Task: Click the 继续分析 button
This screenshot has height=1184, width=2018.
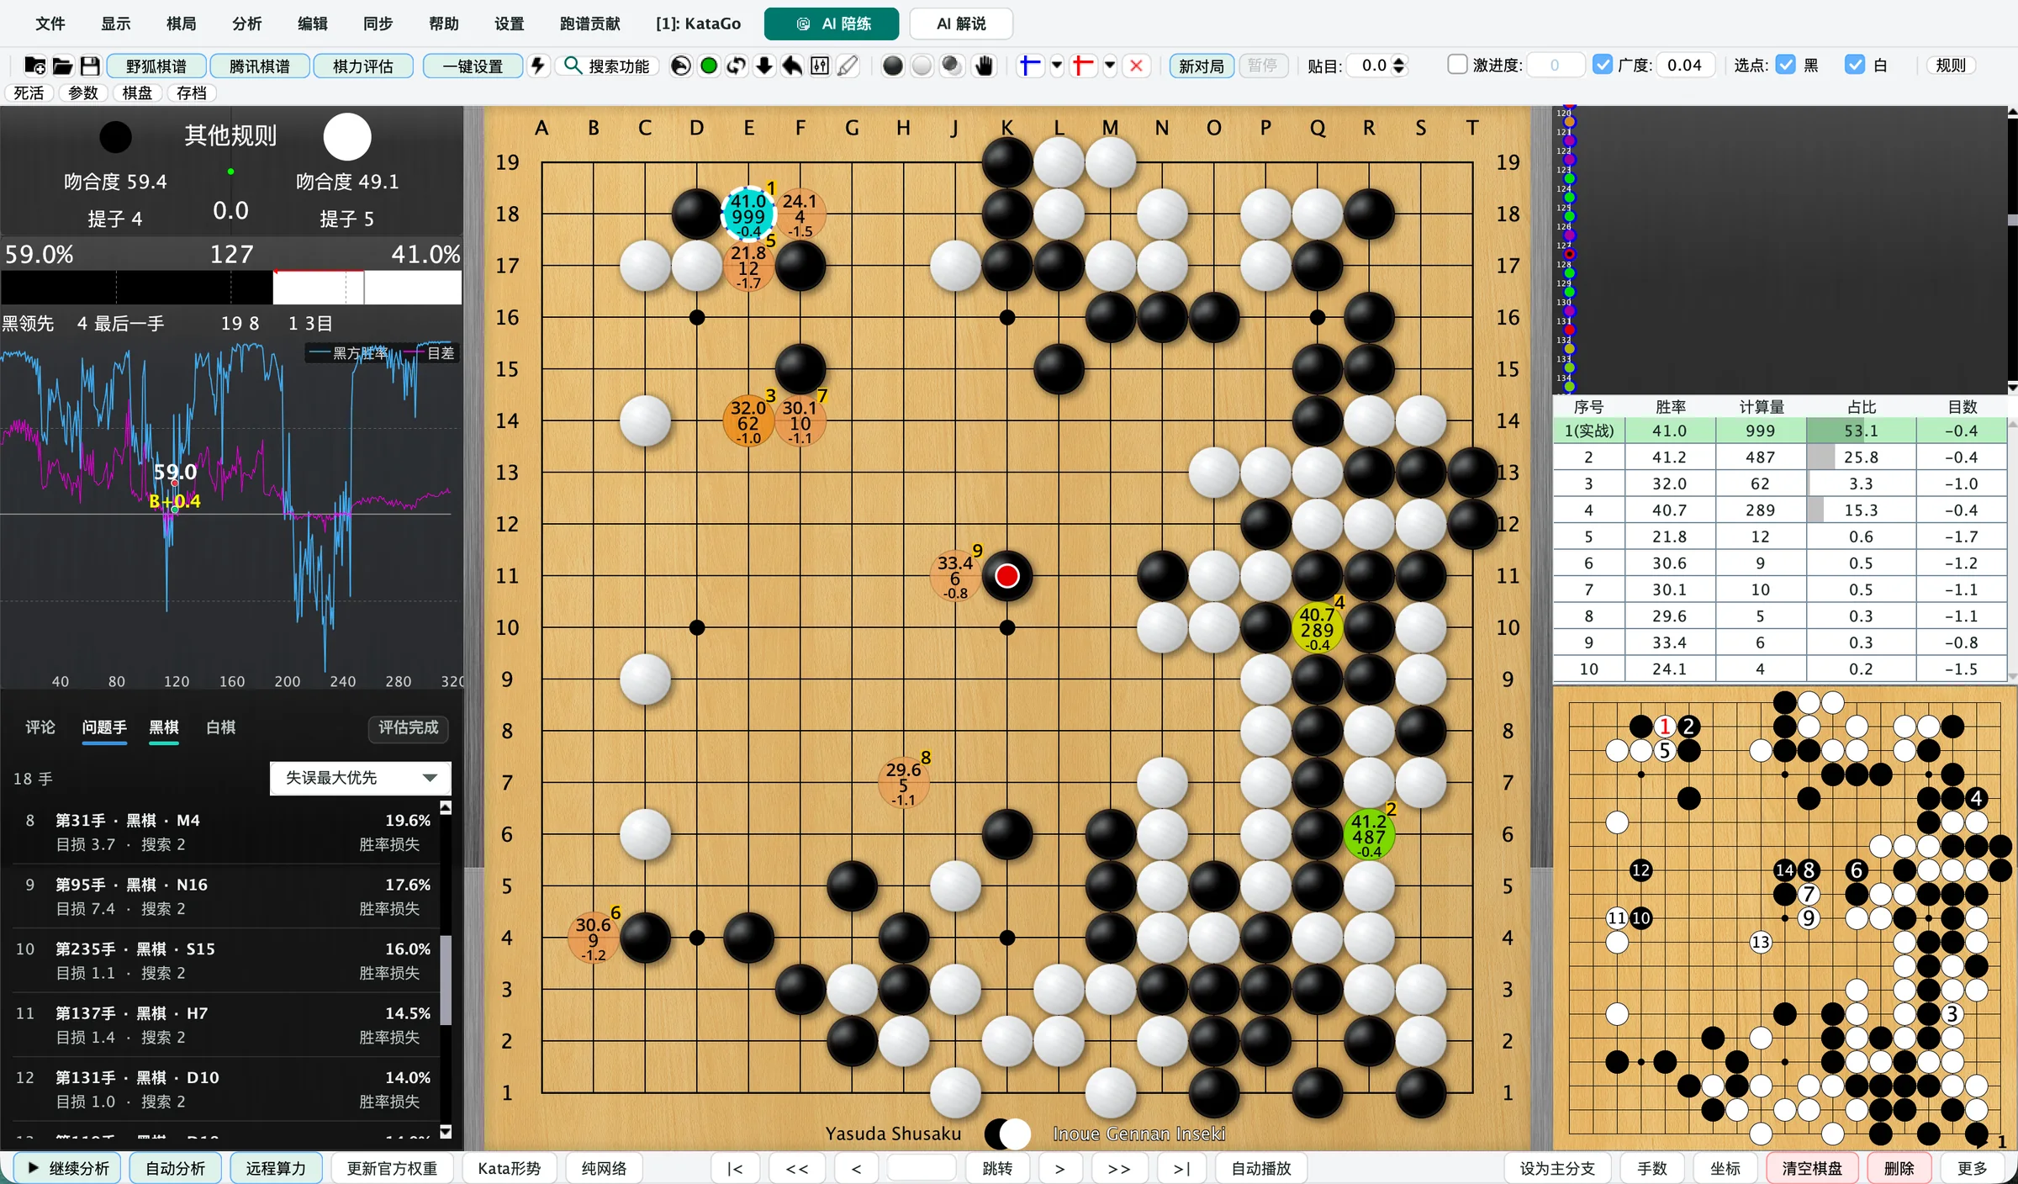Action: (x=68, y=1168)
